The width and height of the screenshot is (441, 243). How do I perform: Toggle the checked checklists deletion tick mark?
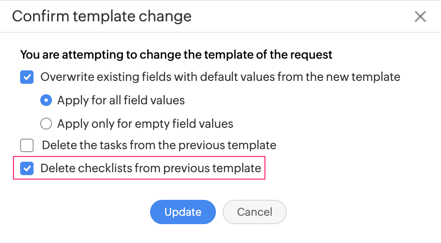pos(27,168)
